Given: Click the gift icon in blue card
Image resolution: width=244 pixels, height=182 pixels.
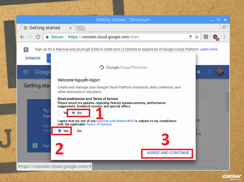Looking at the screenshot, I should (x=35, y=146).
